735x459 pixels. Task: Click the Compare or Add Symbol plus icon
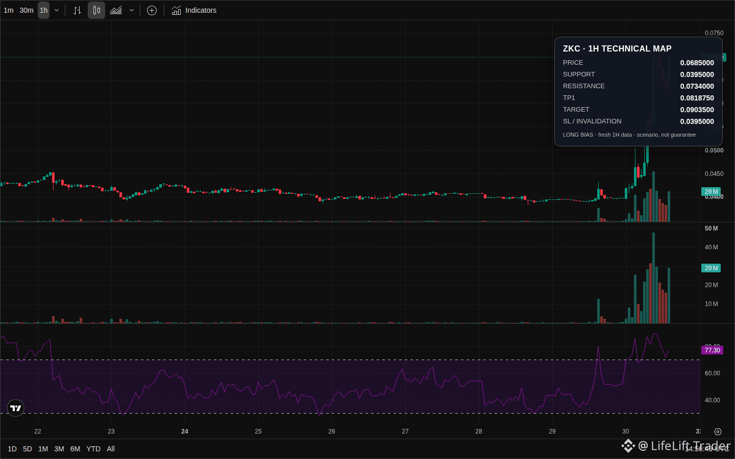(152, 10)
